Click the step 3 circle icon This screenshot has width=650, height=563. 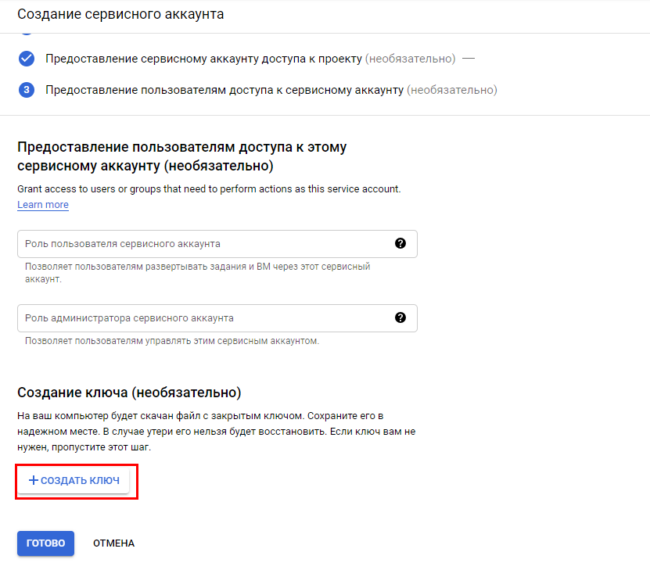[x=27, y=89]
